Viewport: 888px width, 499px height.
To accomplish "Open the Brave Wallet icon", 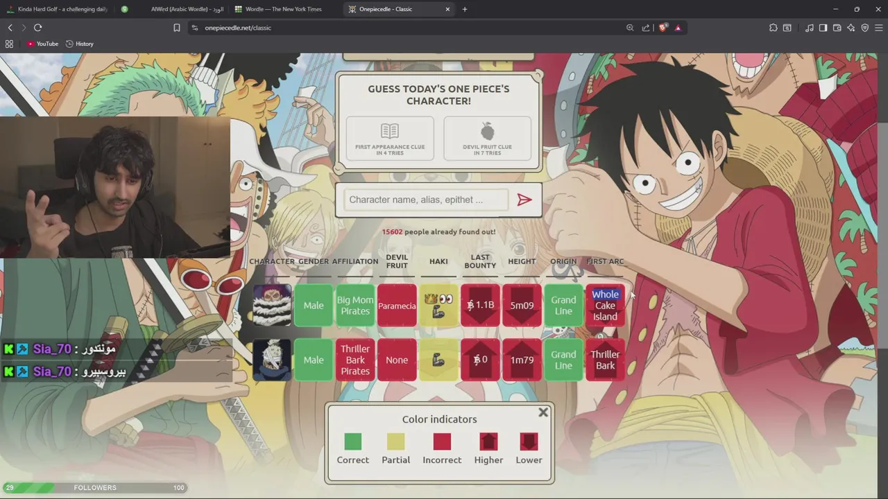I will (x=837, y=28).
